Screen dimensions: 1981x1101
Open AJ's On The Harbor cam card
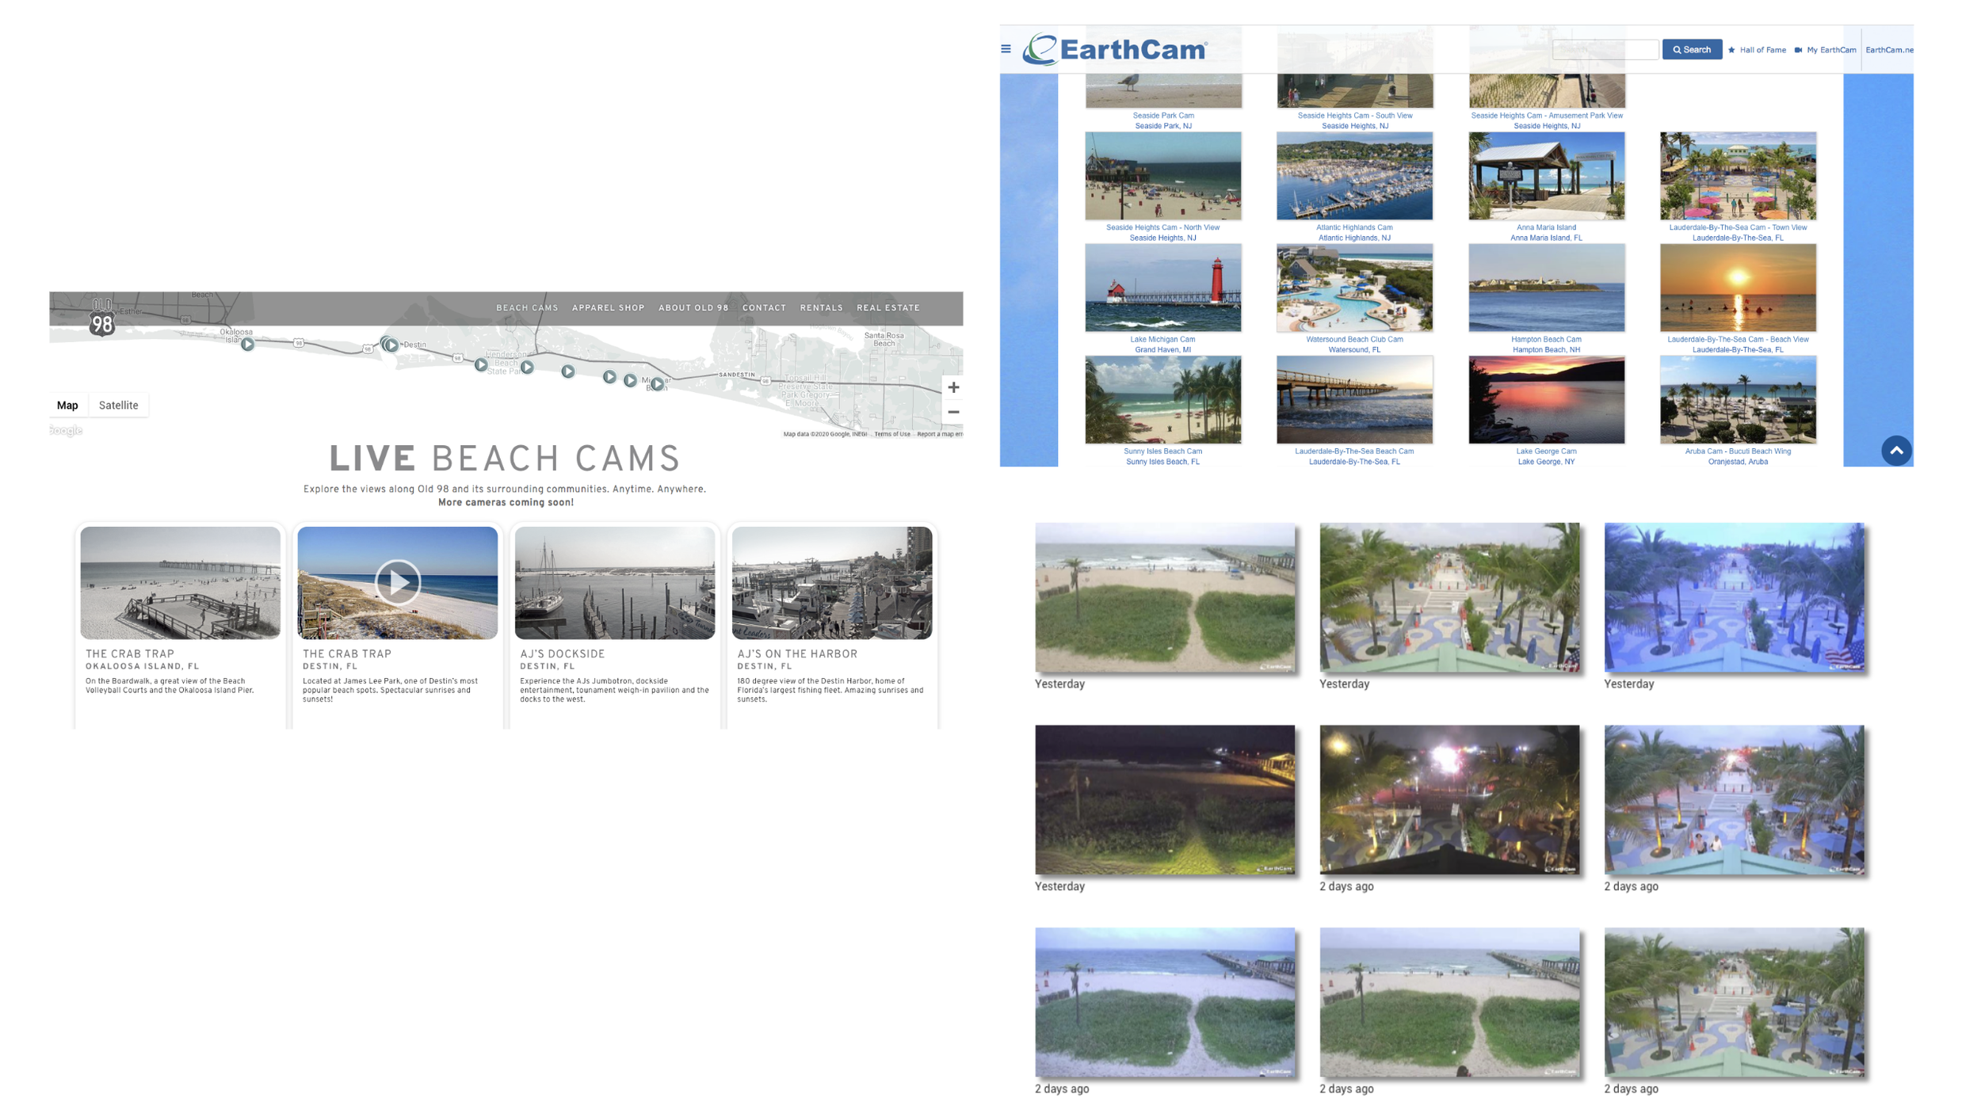pyautogui.click(x=831, y=583)
